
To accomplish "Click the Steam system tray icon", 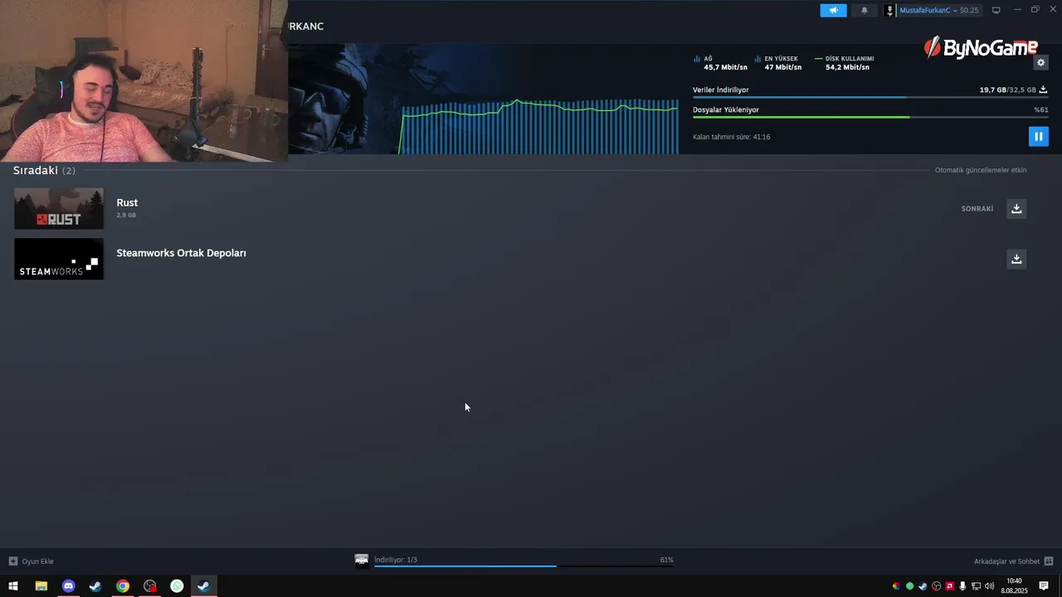I will 923,586.
